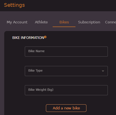The height and width of the screenshot is (115, 116).
Task: Click into the Bike Weight (kg) field
Action: (x=66, y=90)
